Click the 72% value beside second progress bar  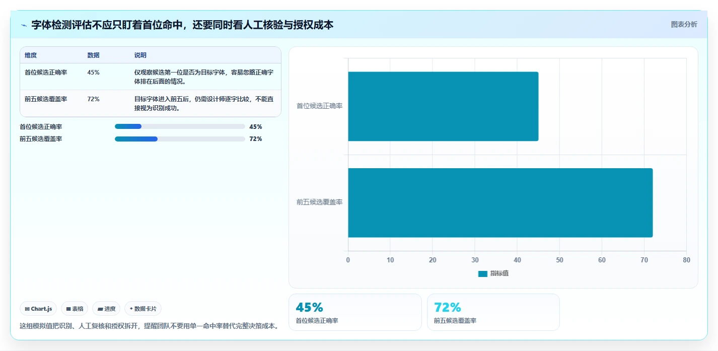click(256, 139)
